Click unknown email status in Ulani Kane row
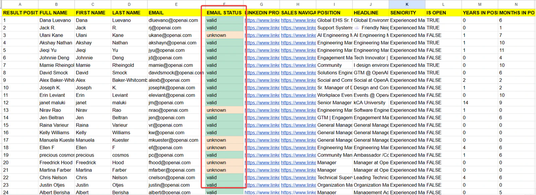 click(x=224, y=35)
